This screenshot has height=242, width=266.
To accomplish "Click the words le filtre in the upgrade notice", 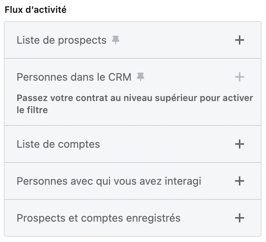I will coord(32,110).
